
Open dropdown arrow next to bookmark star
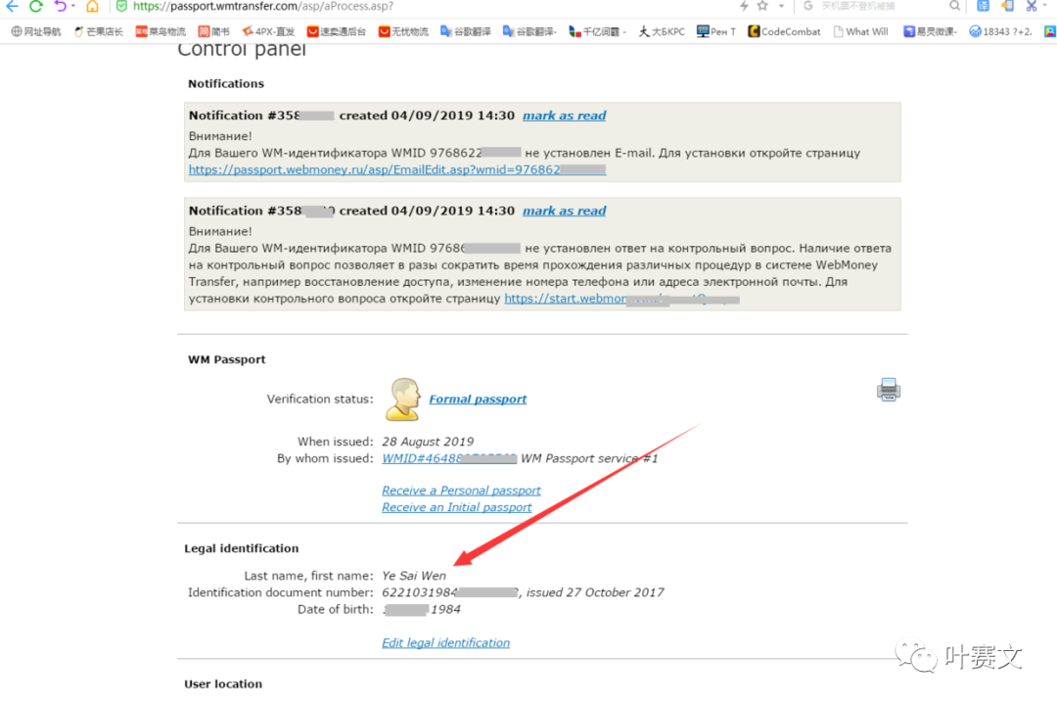tap(780, 6)
